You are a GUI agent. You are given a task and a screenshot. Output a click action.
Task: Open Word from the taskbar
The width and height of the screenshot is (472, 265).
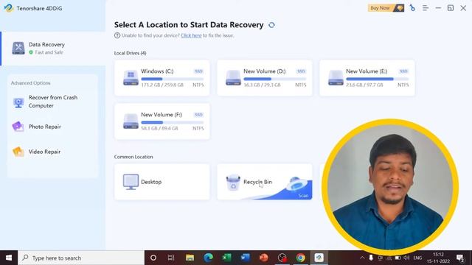tap(245, 258)
